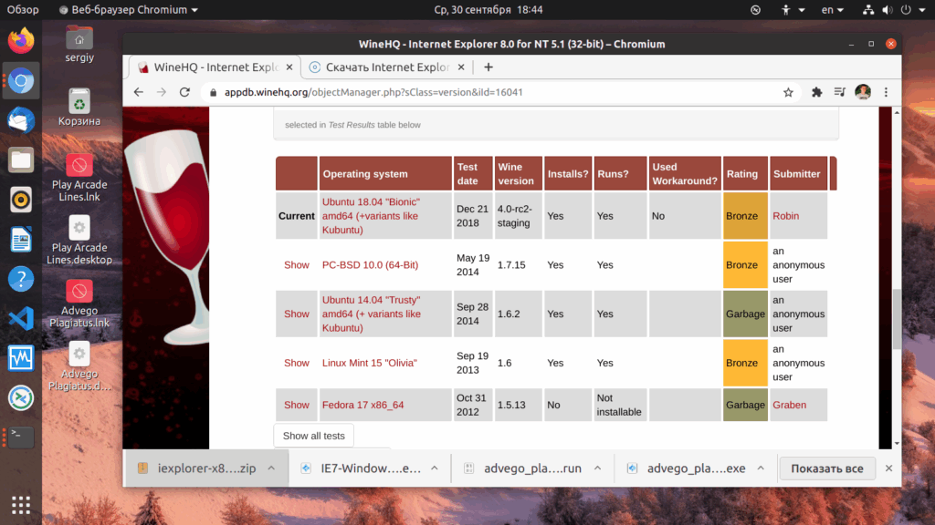Open Firefox from the dock

pyautogui.click(x=21, y=41)
